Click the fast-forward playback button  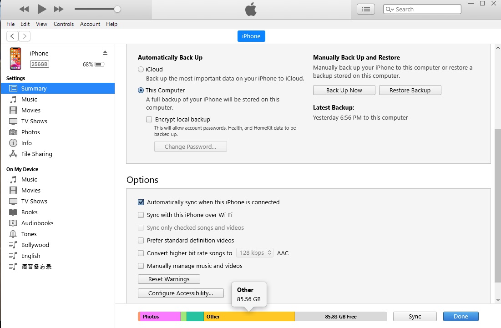(58, 9)
